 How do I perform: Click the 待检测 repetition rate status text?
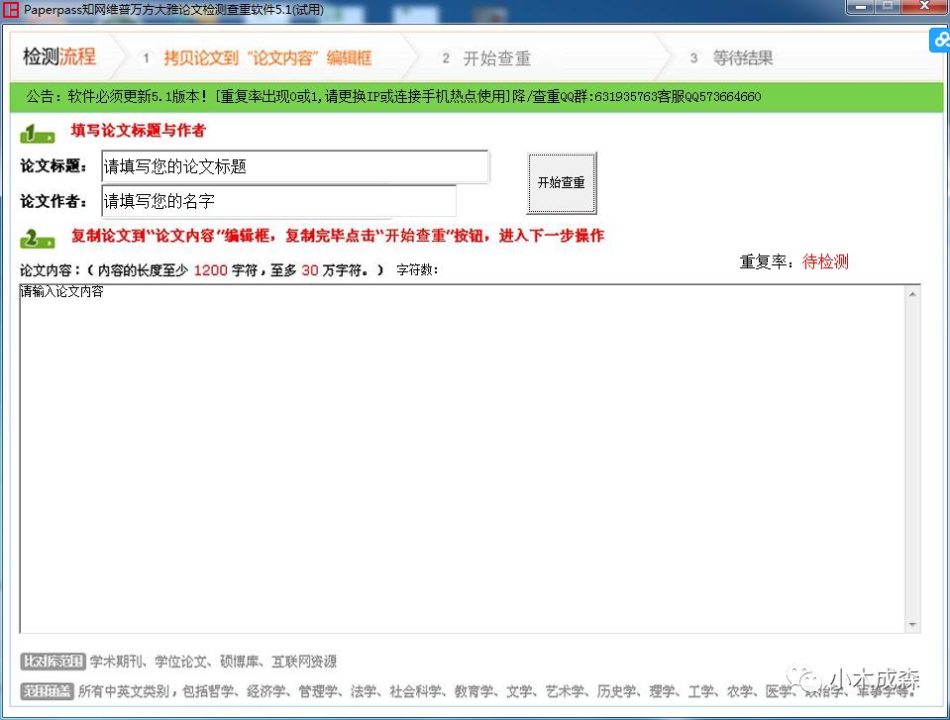pyautogui.click(x=824, y=263)
